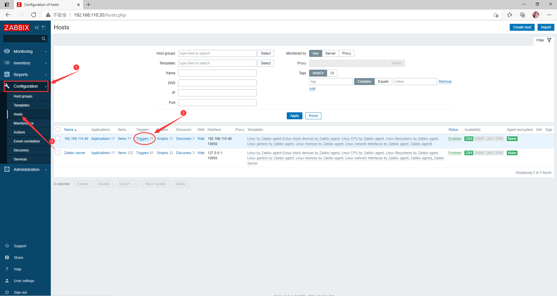557x296 pixels.
Task: Click the ZABBIX logo
Action: click(17, 28)
